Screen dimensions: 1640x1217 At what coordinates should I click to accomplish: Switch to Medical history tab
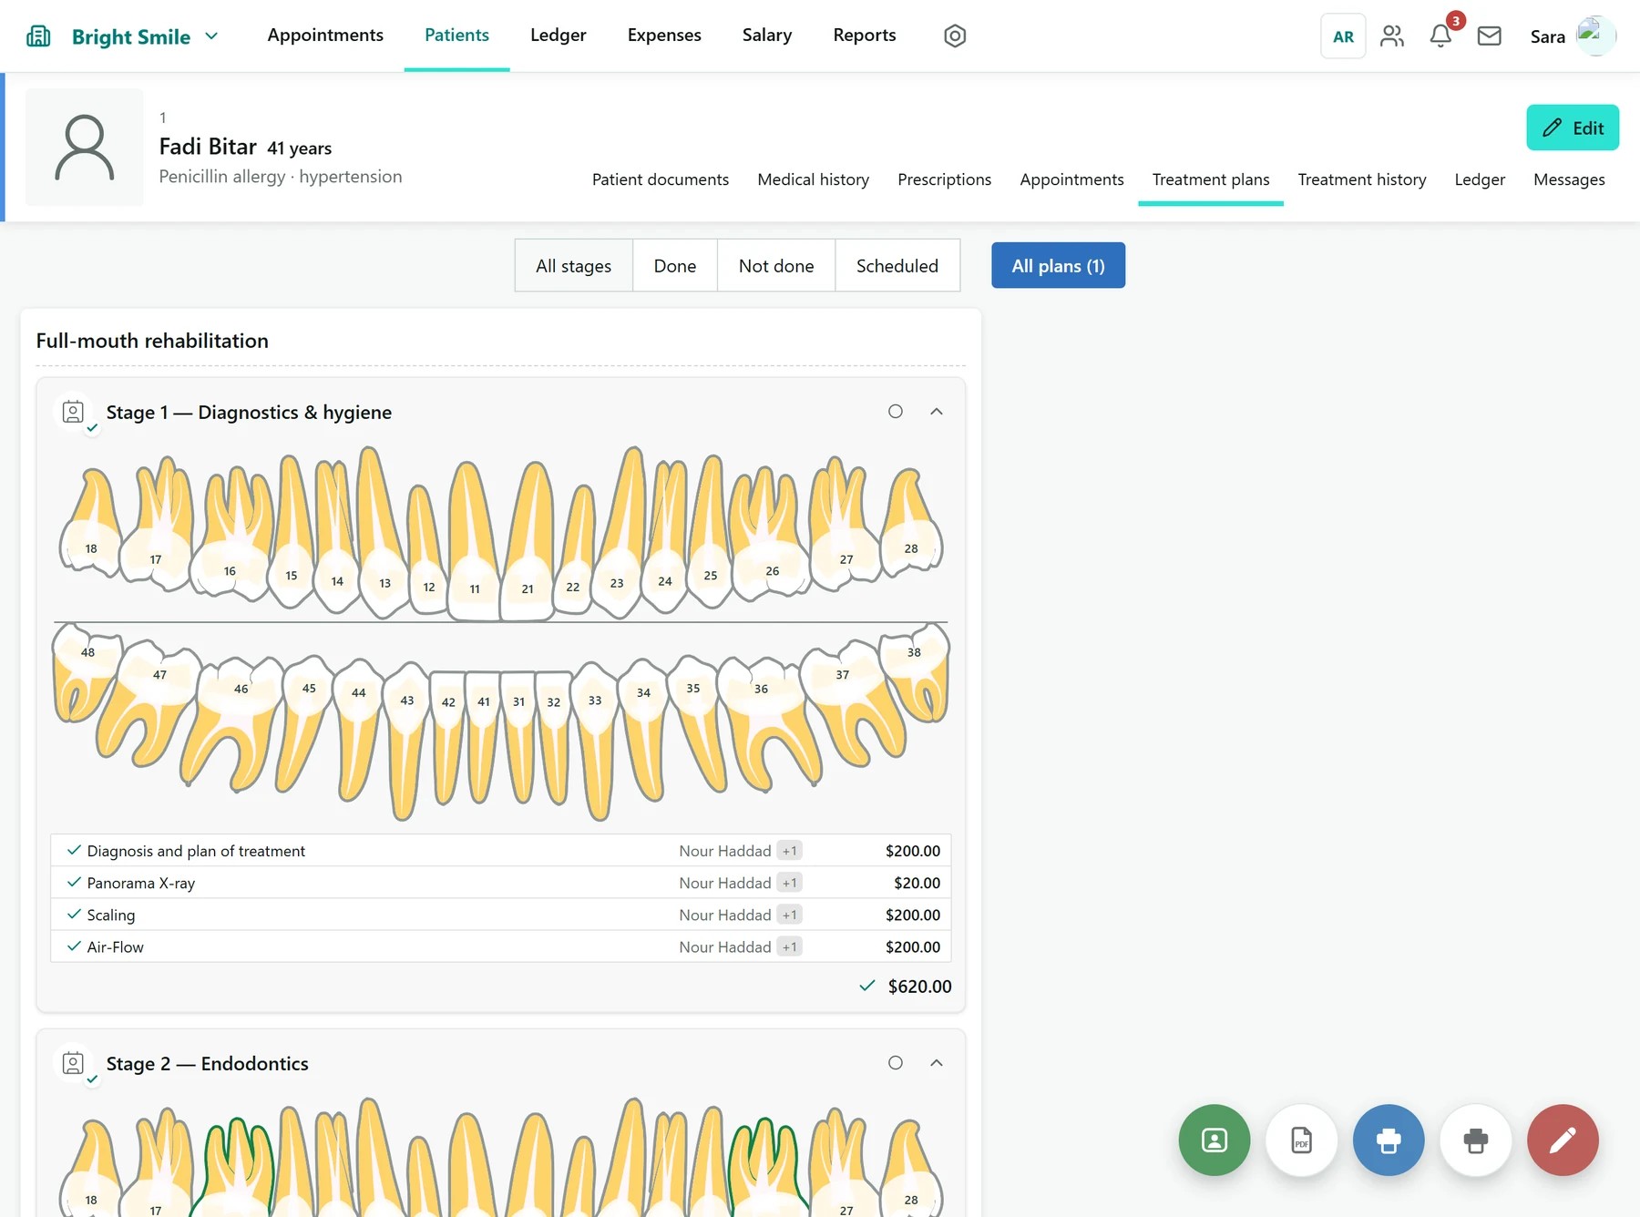coord(814,179)
